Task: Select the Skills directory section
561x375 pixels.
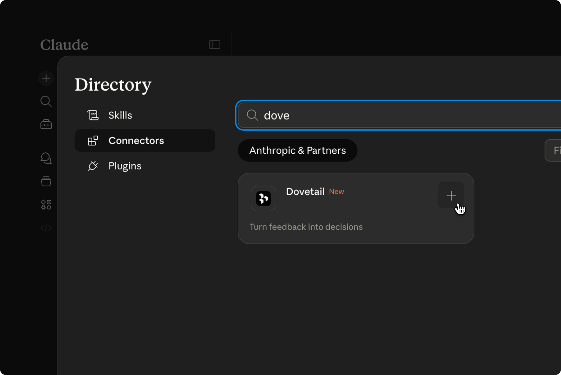Action: 120,115
